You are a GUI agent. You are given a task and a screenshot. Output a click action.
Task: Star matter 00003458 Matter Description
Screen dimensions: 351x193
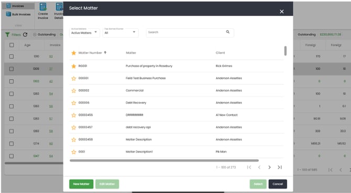[x=74, y=140]
